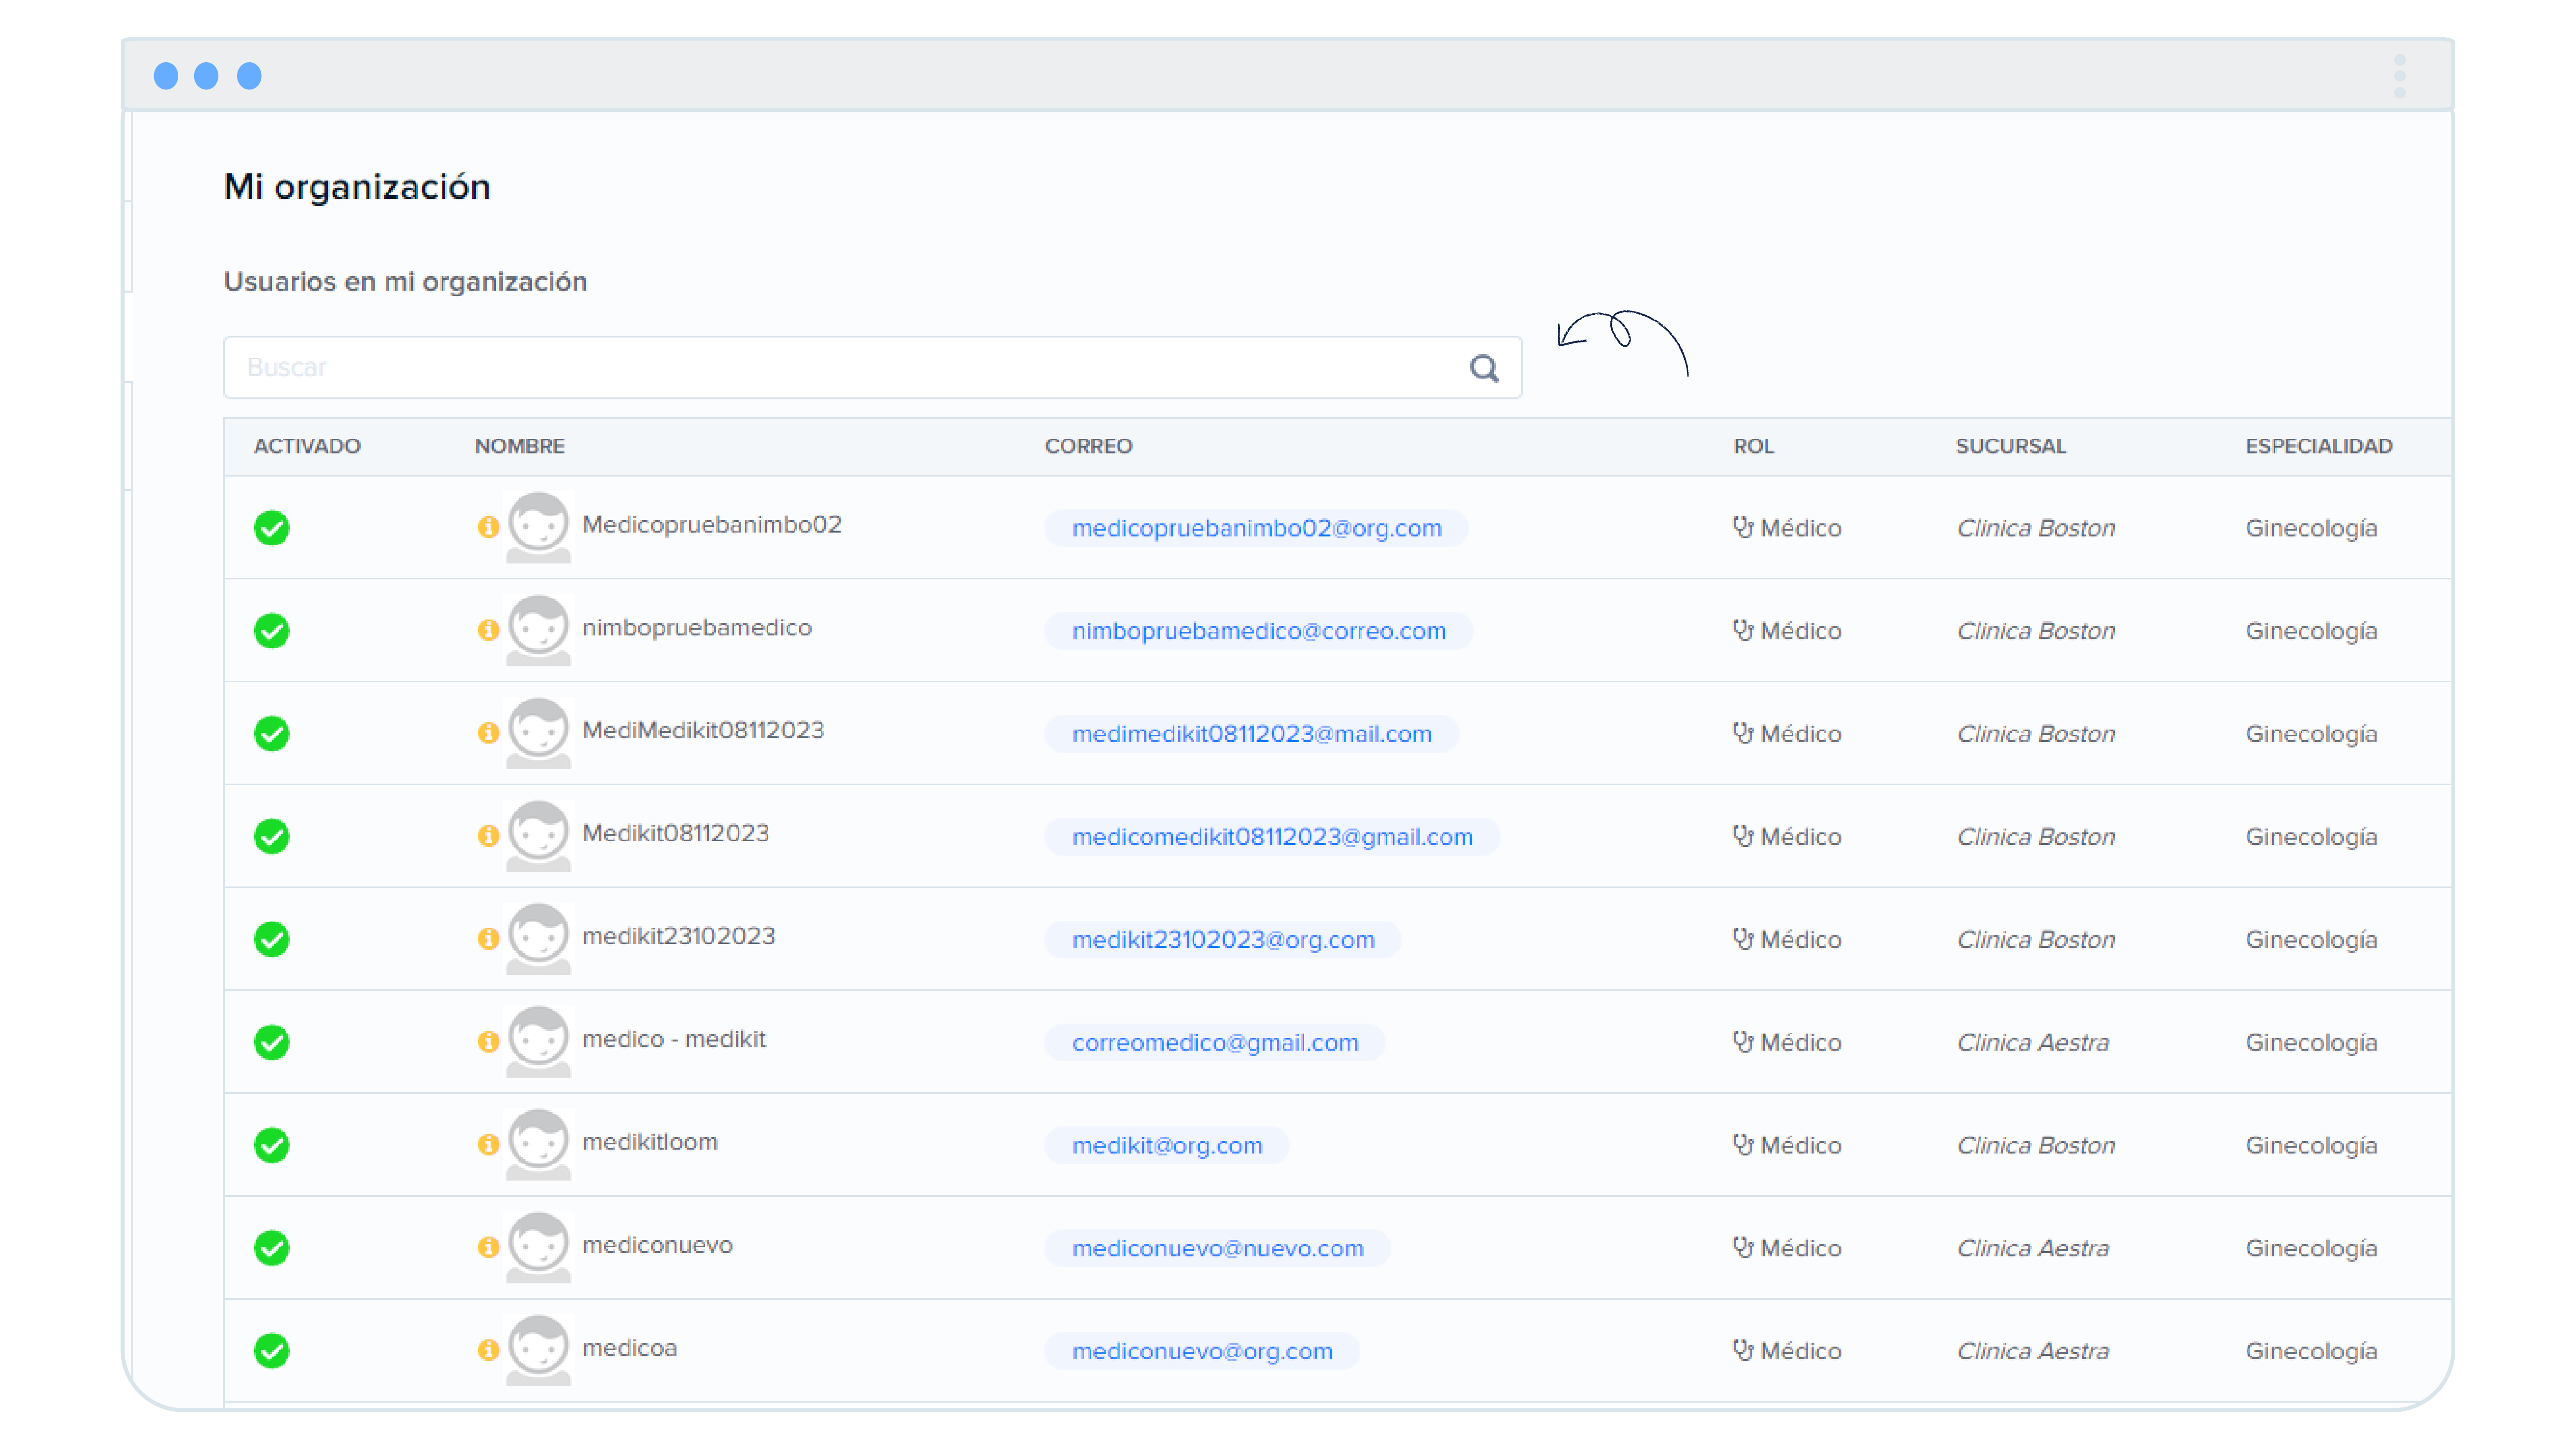Click the info icon beside nimbopruebamedico
Image resolution: width=2576 pixels, height=1449 pixels.
[x=488, y=629]
